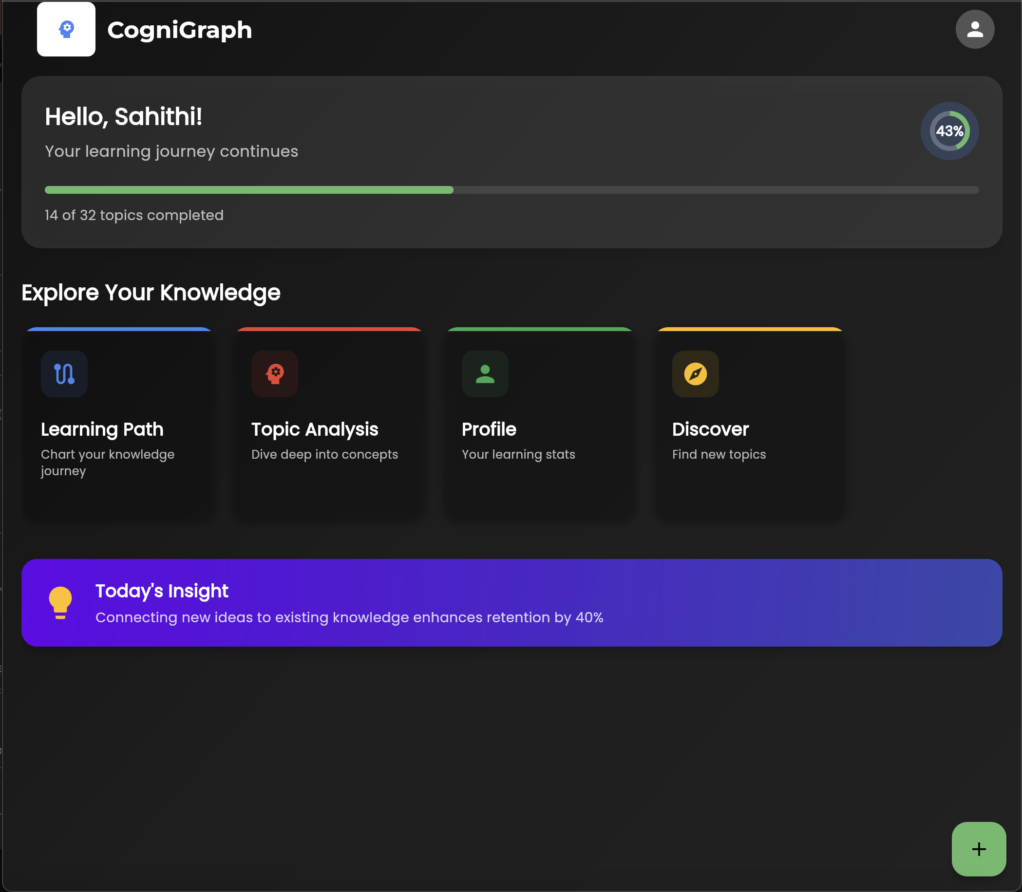Open the Learning Path card title
This screenshot has width=1022, height=892.
tap(102, 429)
